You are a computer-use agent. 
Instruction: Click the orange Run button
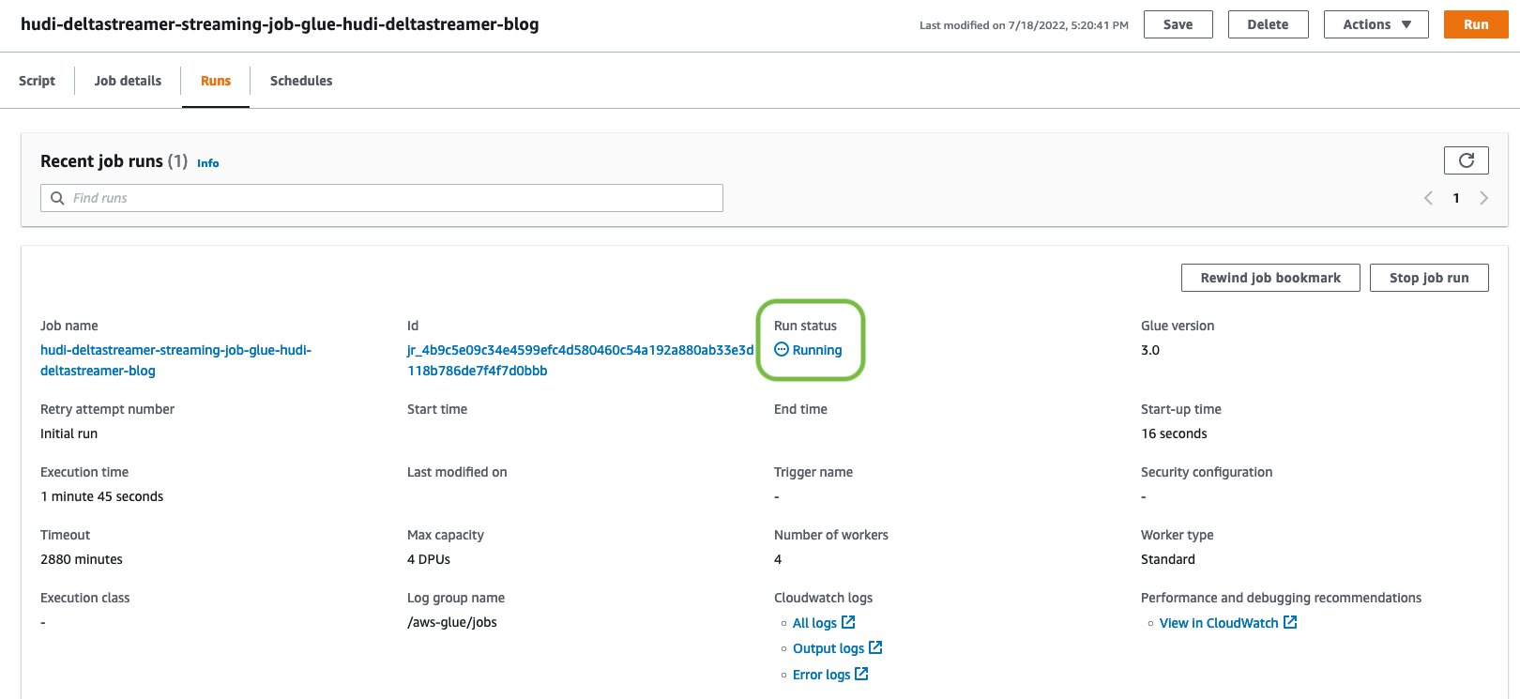tap(1476, 24)
